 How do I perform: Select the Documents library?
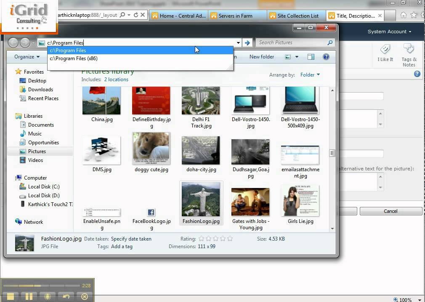tap(41, 125)
